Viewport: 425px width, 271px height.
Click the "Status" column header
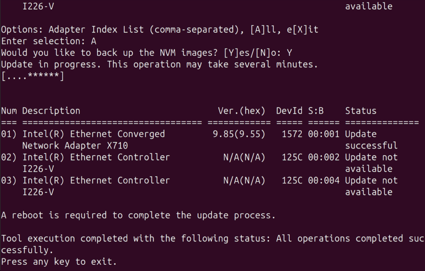click(361, 111)
